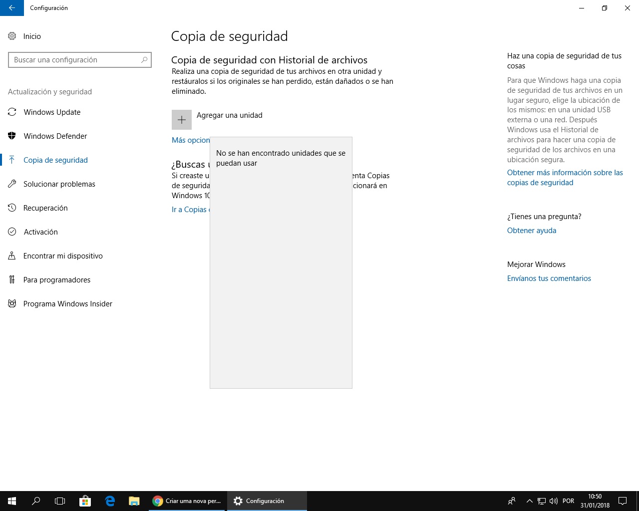Image resolution: width=639 pixels, height=511 pixels.
Task: Go to Activación section
Action: click(40, 232)
